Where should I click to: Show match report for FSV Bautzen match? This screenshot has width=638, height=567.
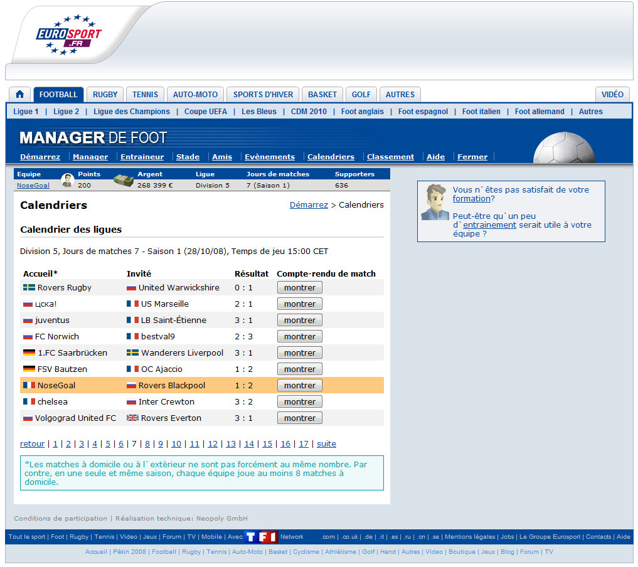pyautogui.click(x=299, y=369)
